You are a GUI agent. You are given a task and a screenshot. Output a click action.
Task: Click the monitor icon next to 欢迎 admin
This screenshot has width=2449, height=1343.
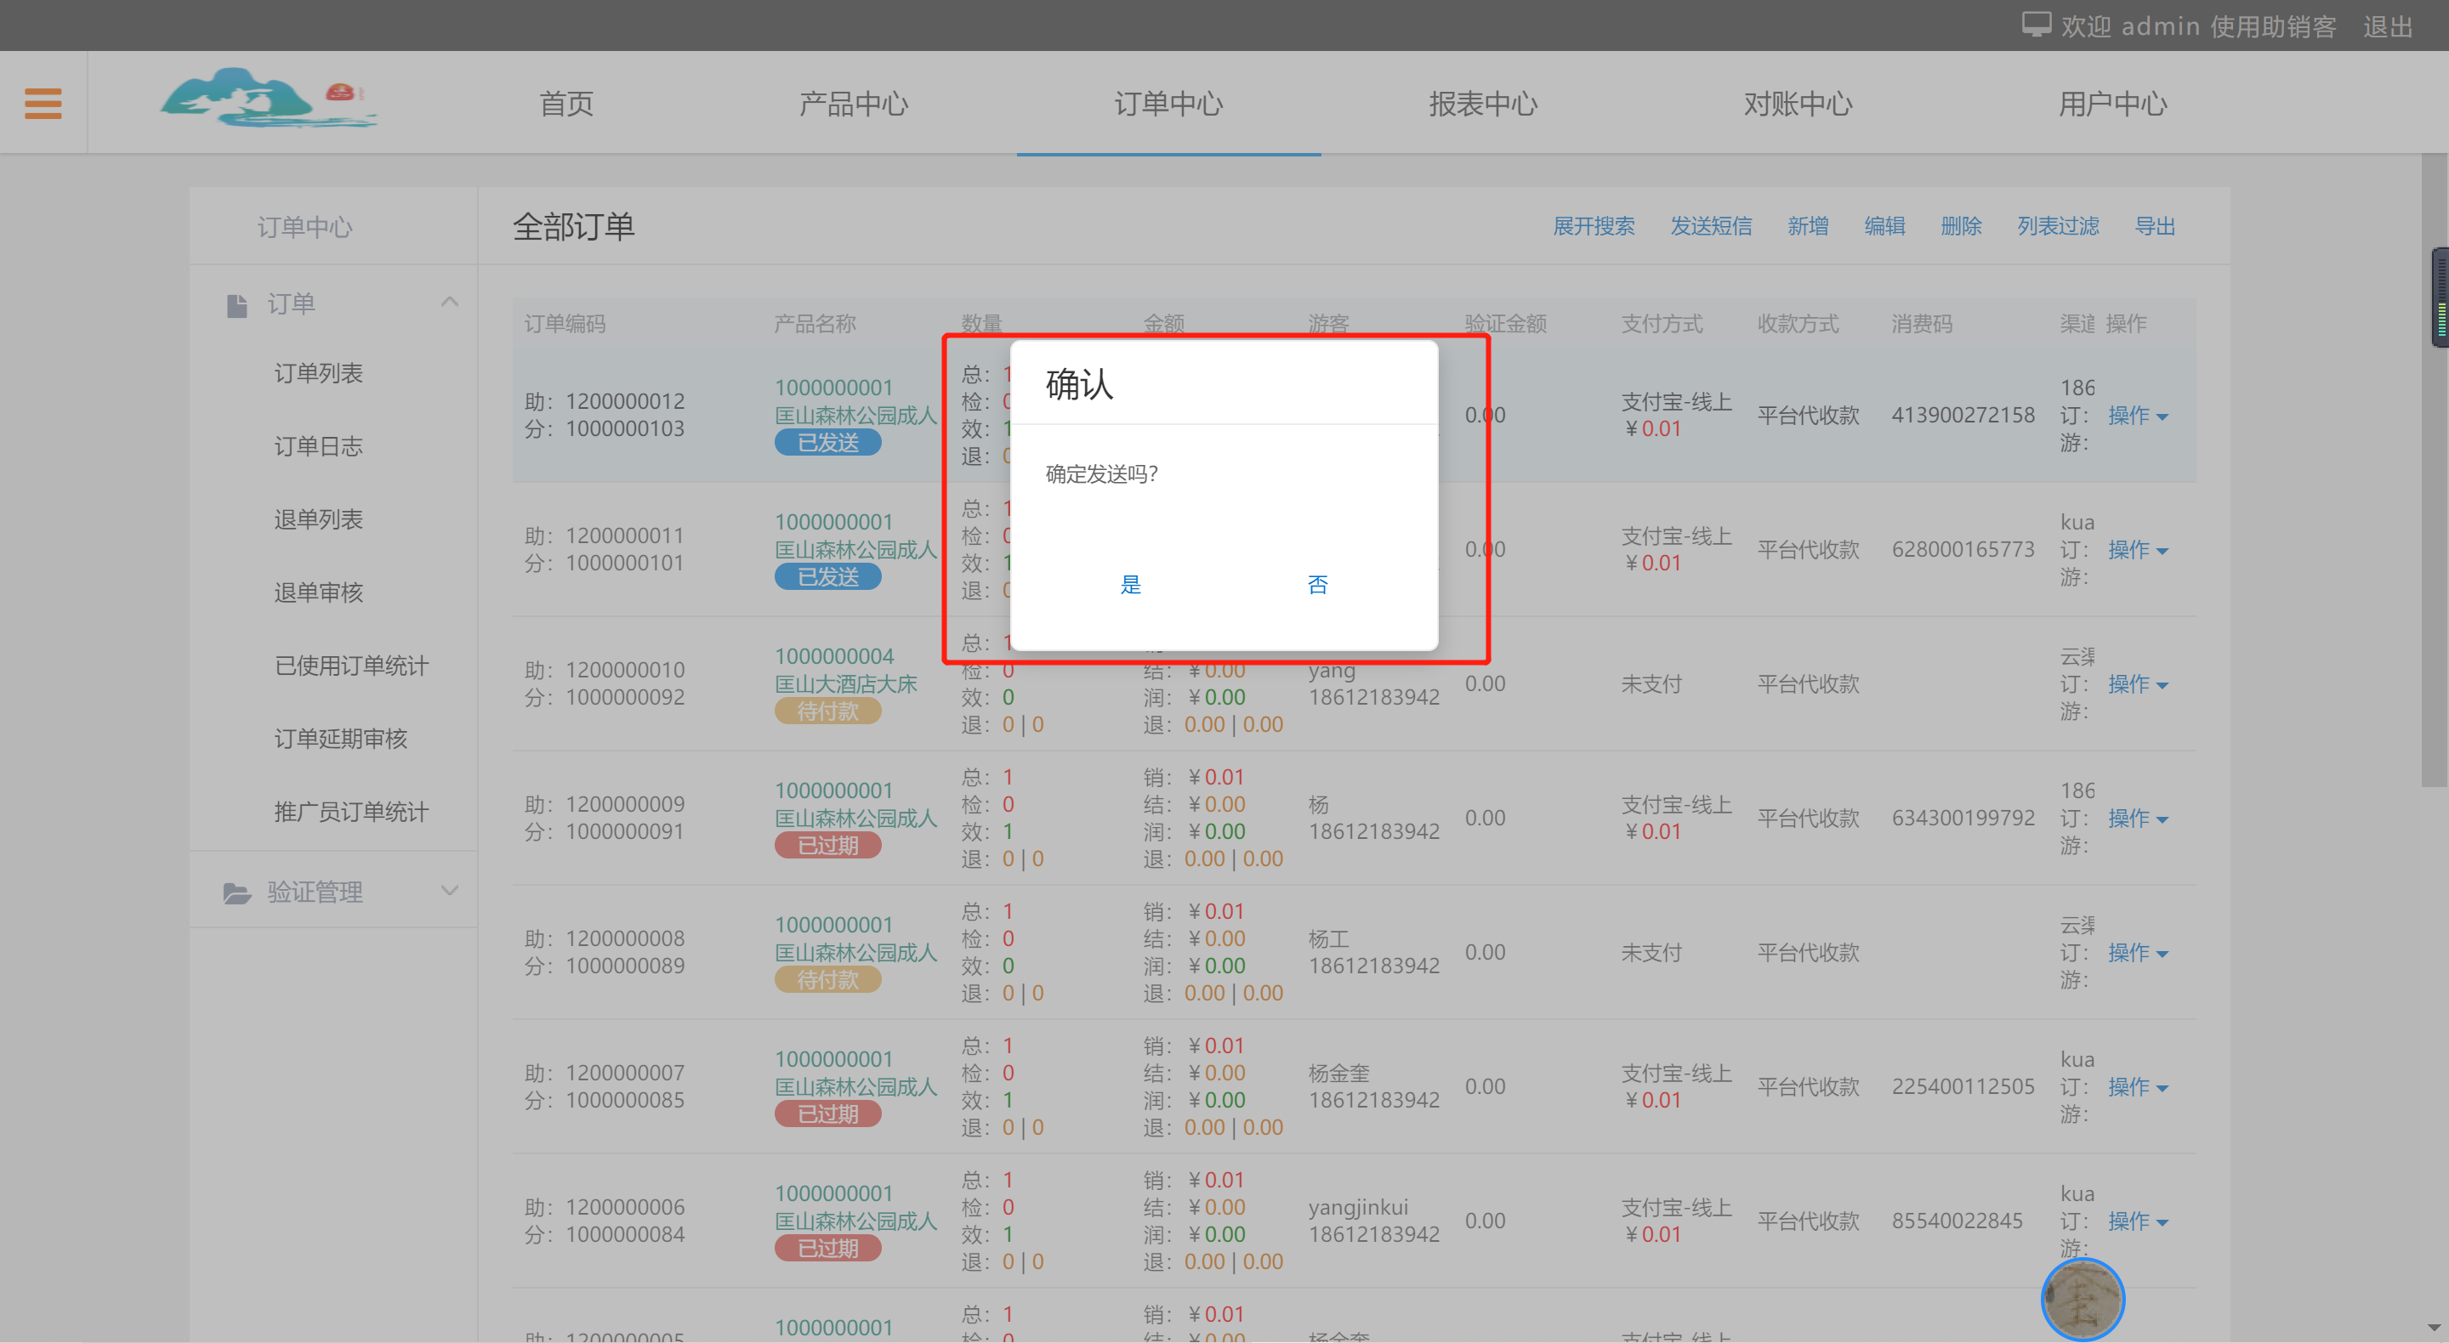coord(2037,24)
